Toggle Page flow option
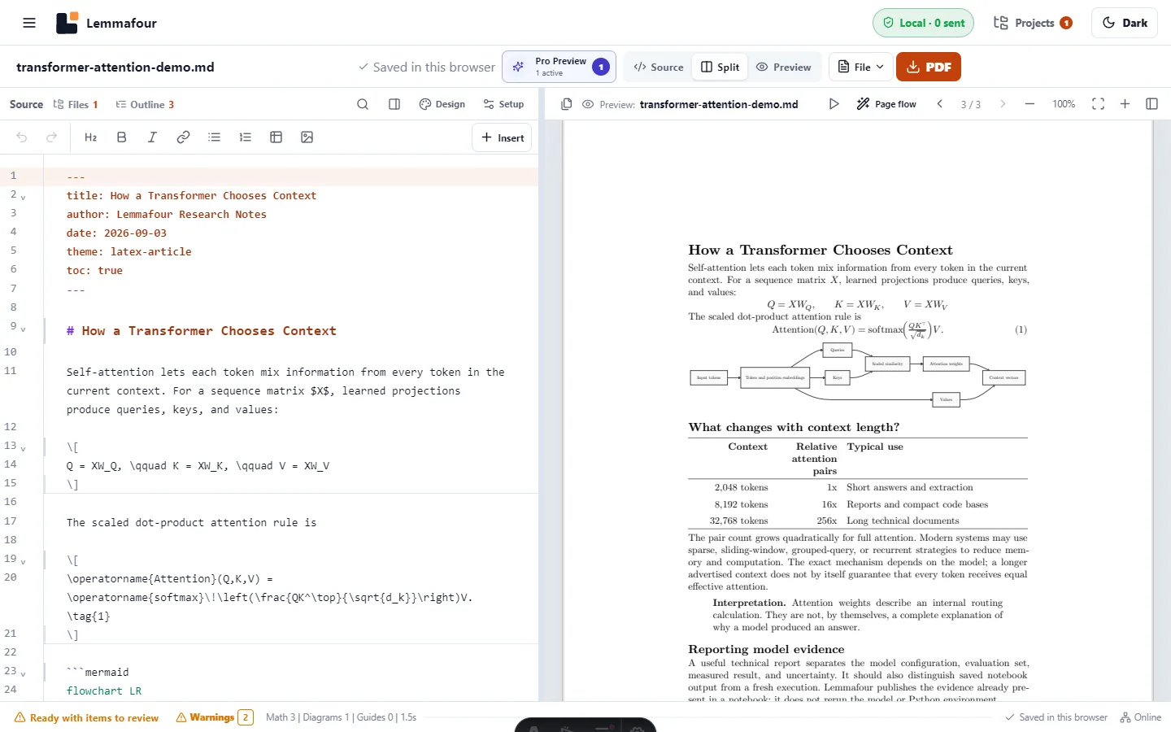The width and height of the screenshot is (1171, 732). (886, 104)
